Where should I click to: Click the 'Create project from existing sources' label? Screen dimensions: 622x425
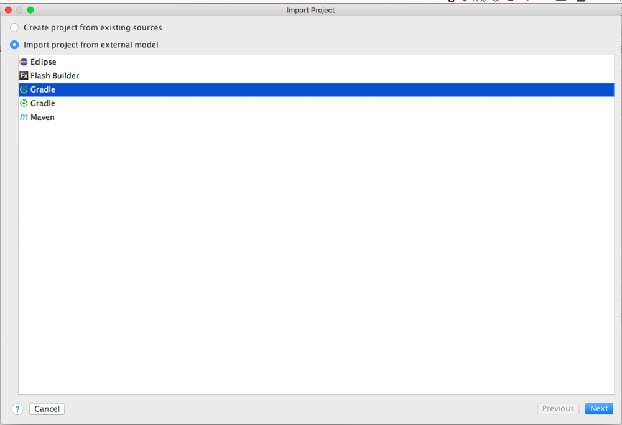(x=93, y=28)
